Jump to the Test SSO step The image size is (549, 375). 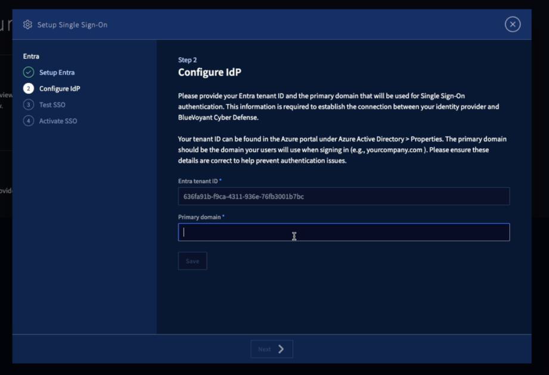(52, 105)
